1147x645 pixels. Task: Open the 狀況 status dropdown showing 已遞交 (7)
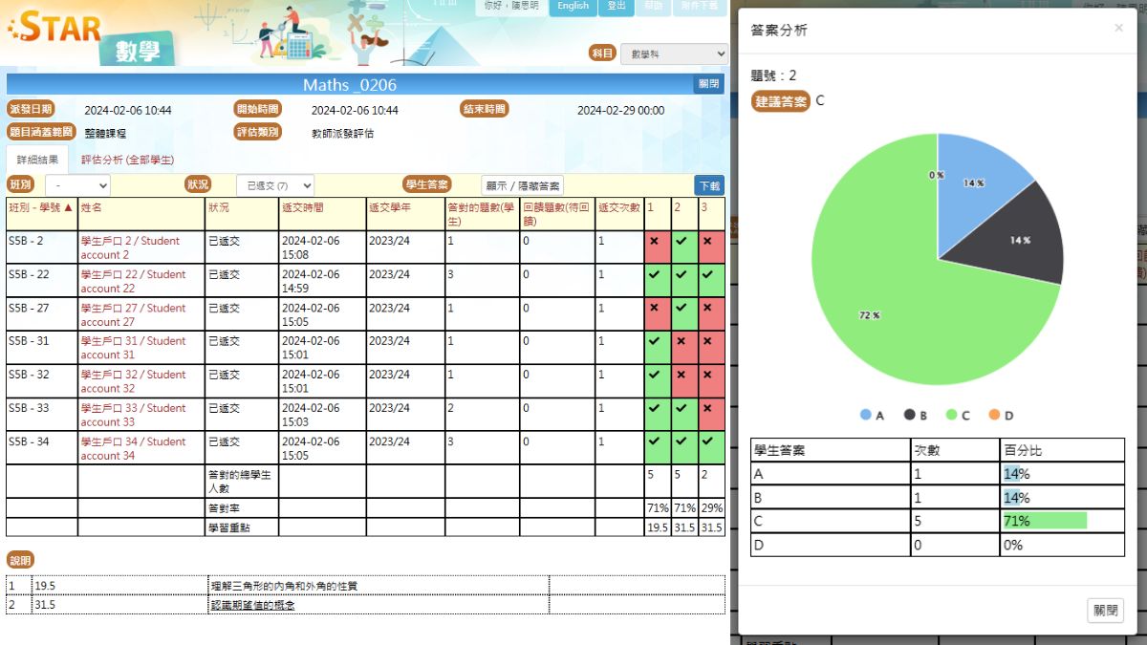274,185
